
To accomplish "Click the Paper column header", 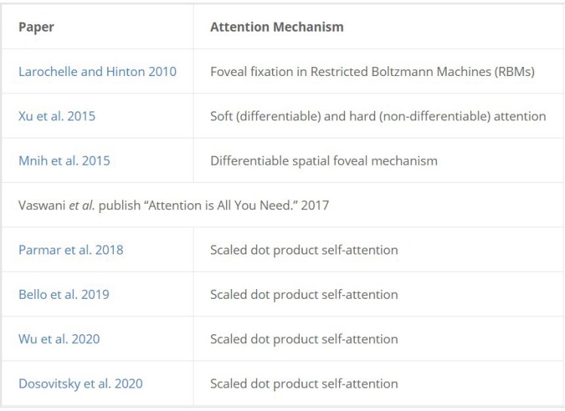I will [x=36, y=27].
